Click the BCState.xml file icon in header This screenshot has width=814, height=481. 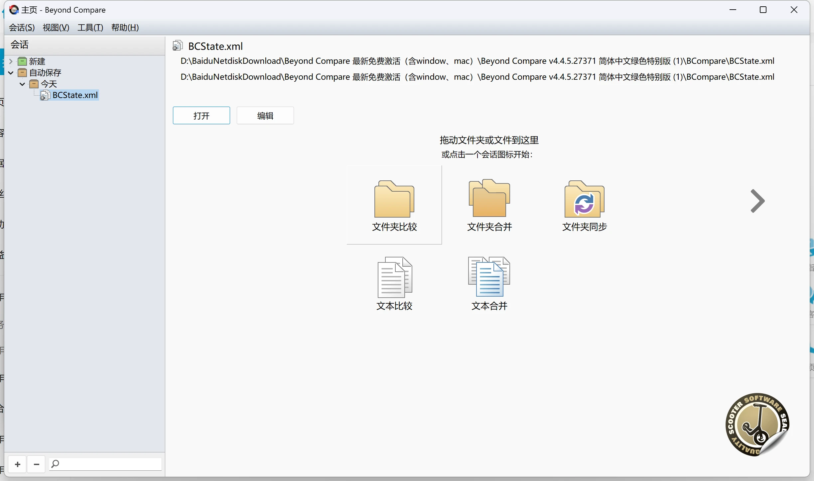[177, 46]
